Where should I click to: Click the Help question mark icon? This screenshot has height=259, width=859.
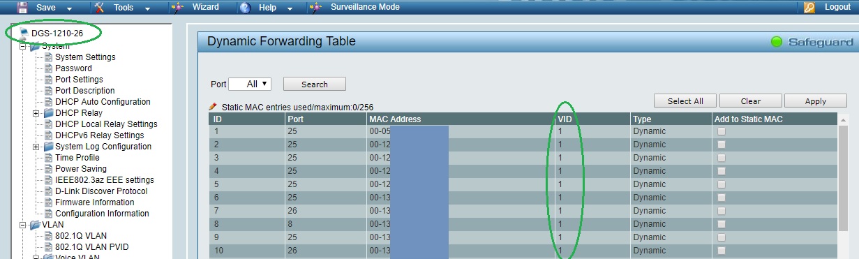click(x=245, y=8)
